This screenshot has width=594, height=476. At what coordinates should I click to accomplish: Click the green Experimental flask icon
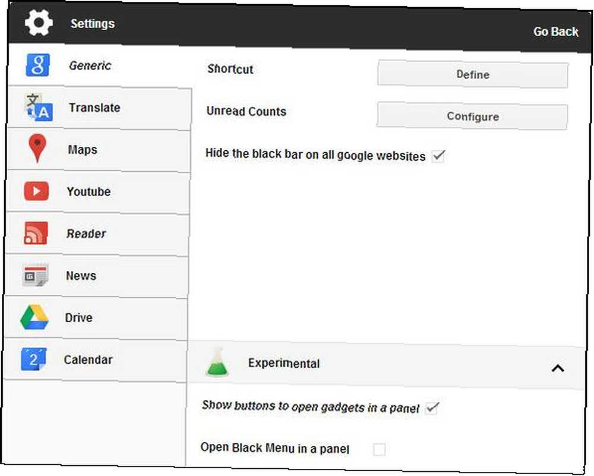pos(217,362)
